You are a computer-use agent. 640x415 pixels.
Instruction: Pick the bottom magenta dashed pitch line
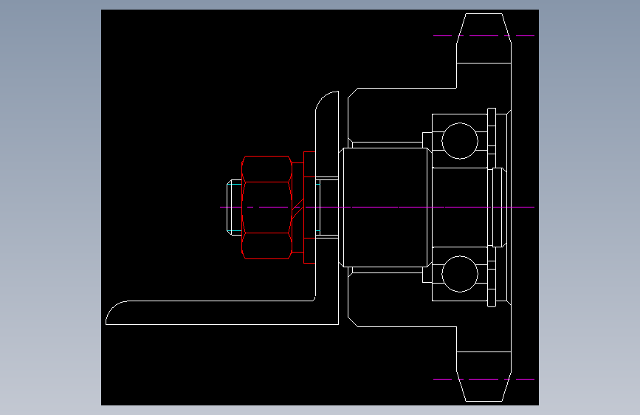(484, 379)
